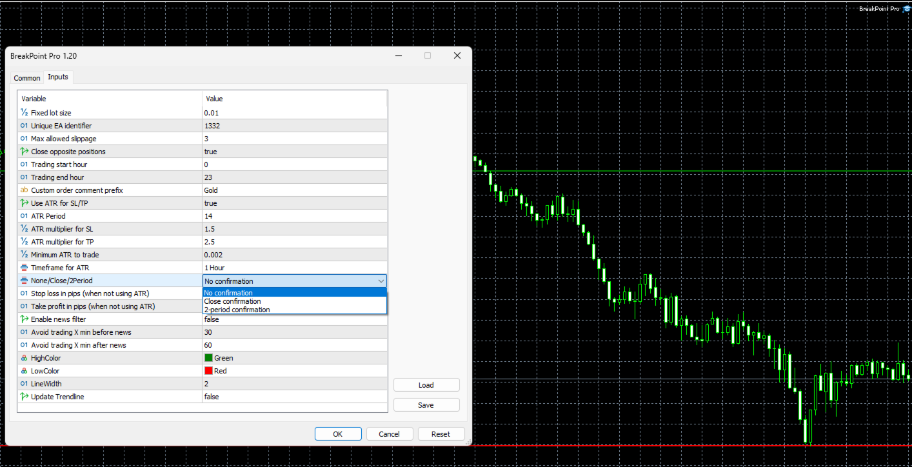
Task: Click the ATR Period value field
Action: tap(295, 216)
